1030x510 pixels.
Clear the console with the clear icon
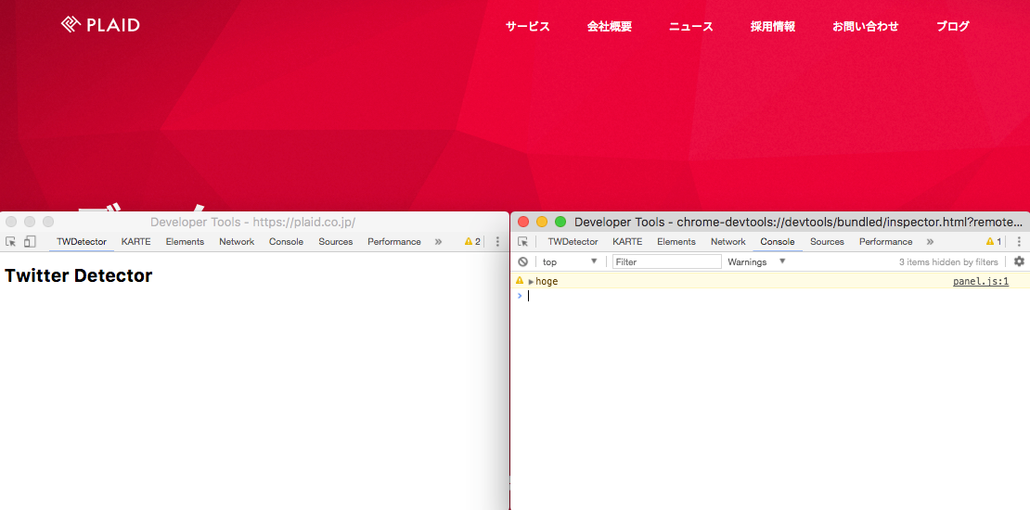[x=523, y=262]
